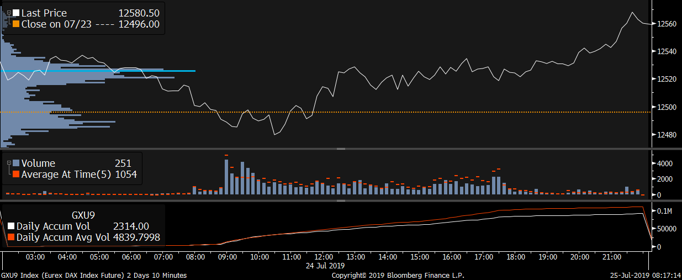Click the 03:00 time axis label
The width and height of the screenshot is (682, 280).
(x=35, y=257)
